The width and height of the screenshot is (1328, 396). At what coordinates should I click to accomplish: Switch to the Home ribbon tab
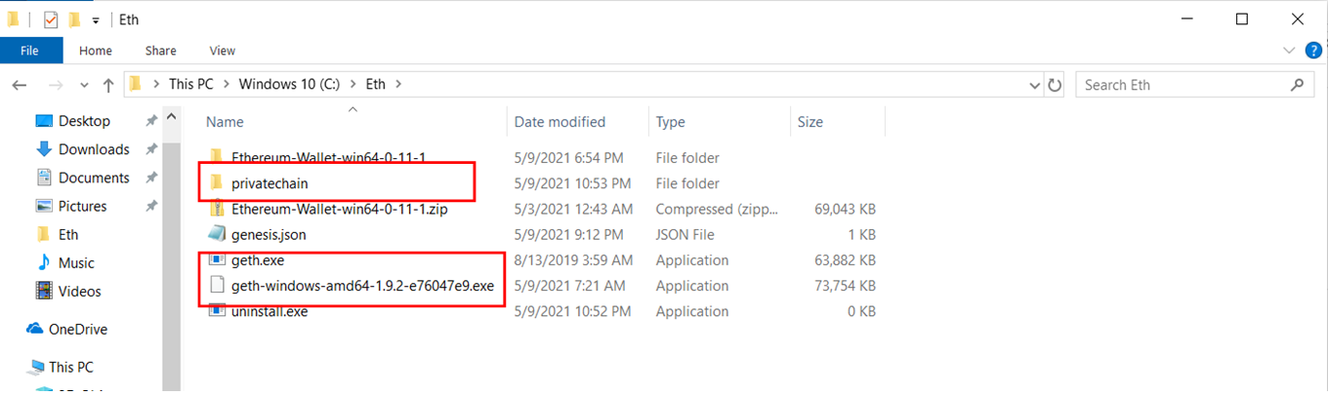coord(96,51)
